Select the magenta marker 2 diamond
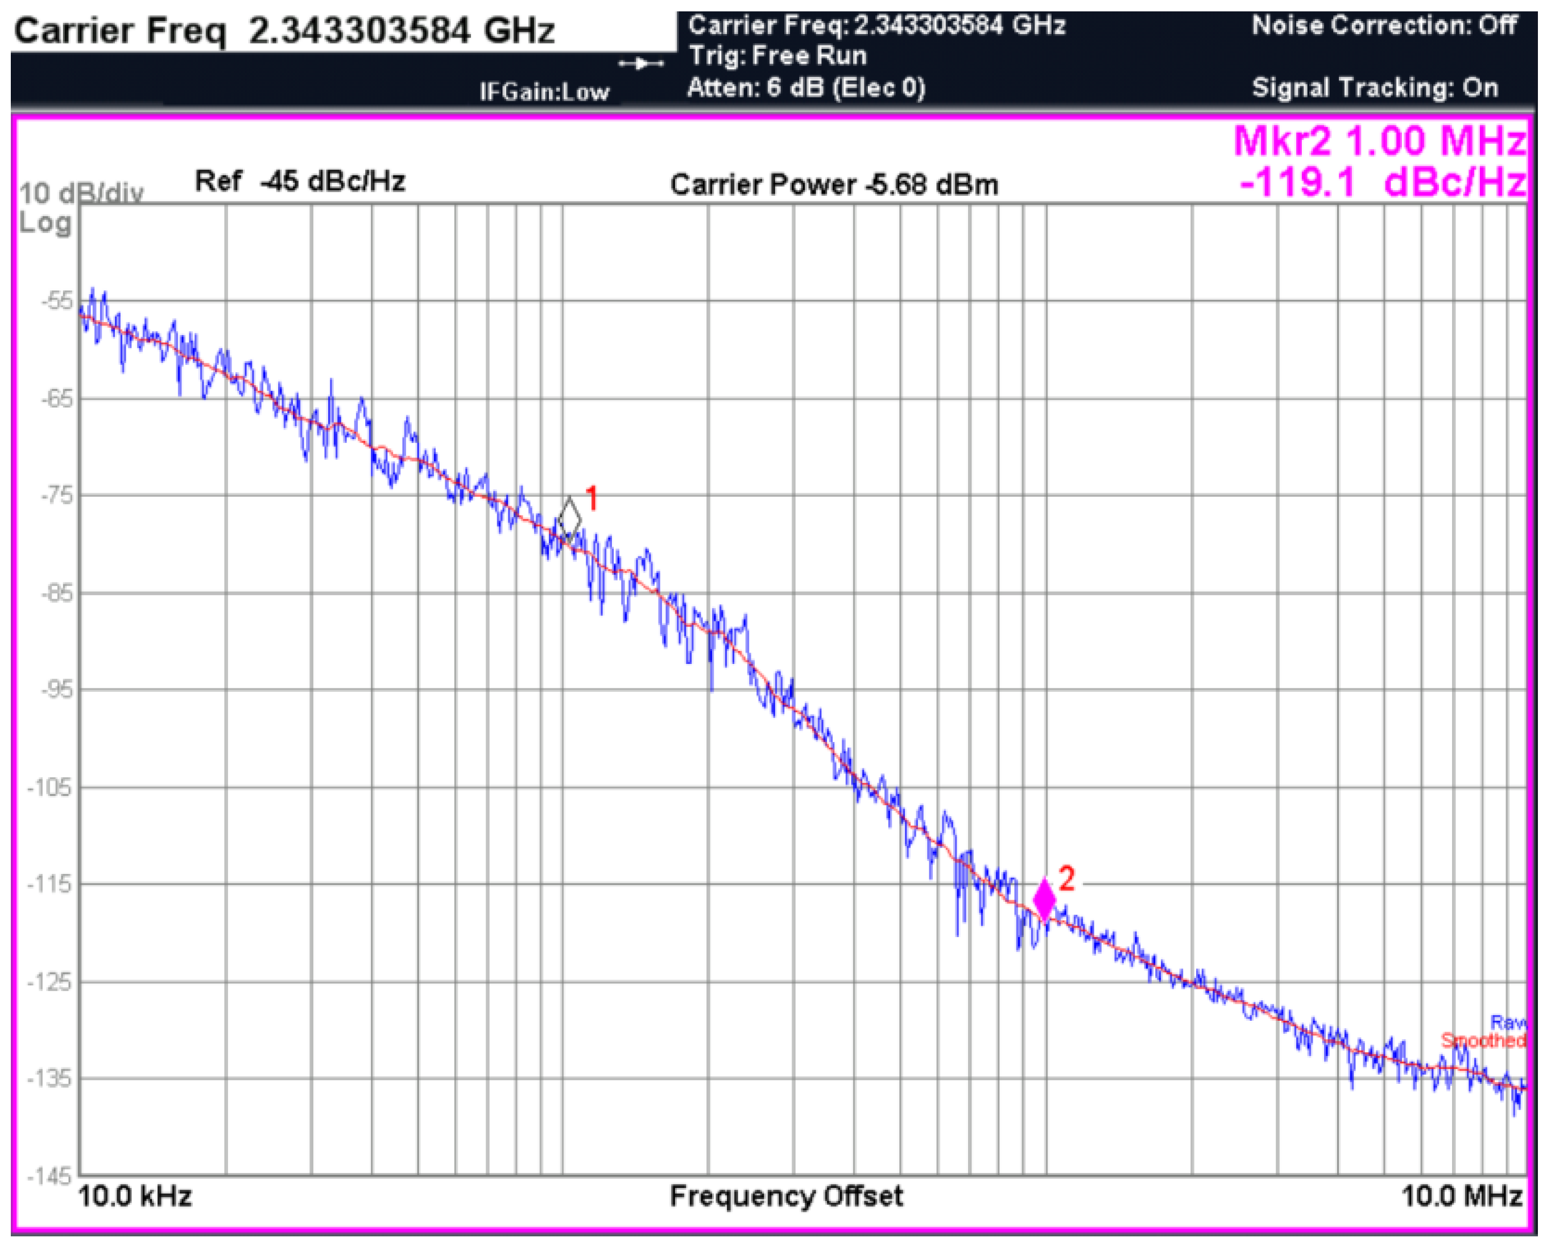 point(1044,900)
